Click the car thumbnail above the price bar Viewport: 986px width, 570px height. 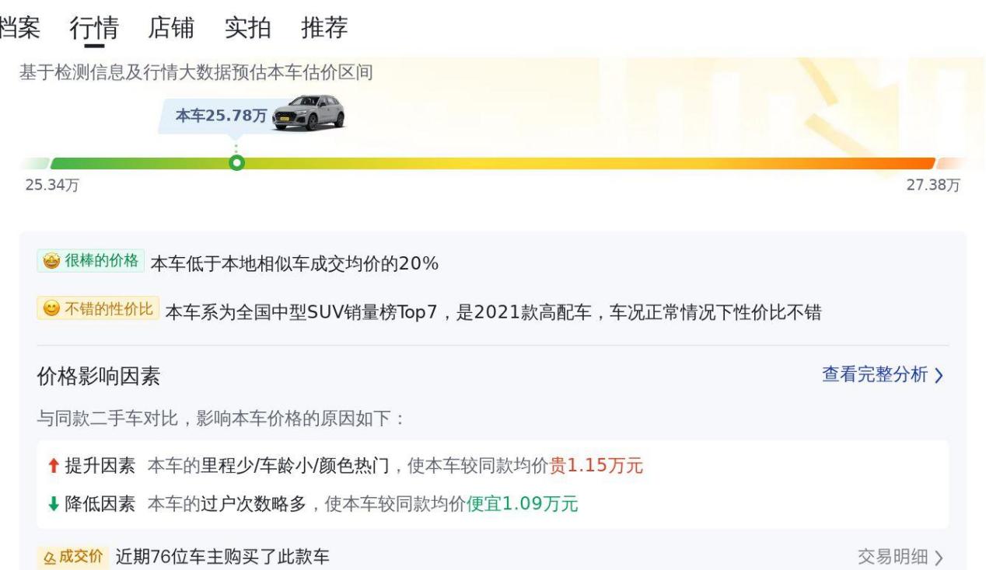[x=309, y=113]
